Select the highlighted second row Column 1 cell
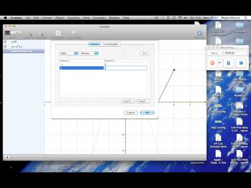251x188 pixels. pyautogui.click(x=82, y=68)
